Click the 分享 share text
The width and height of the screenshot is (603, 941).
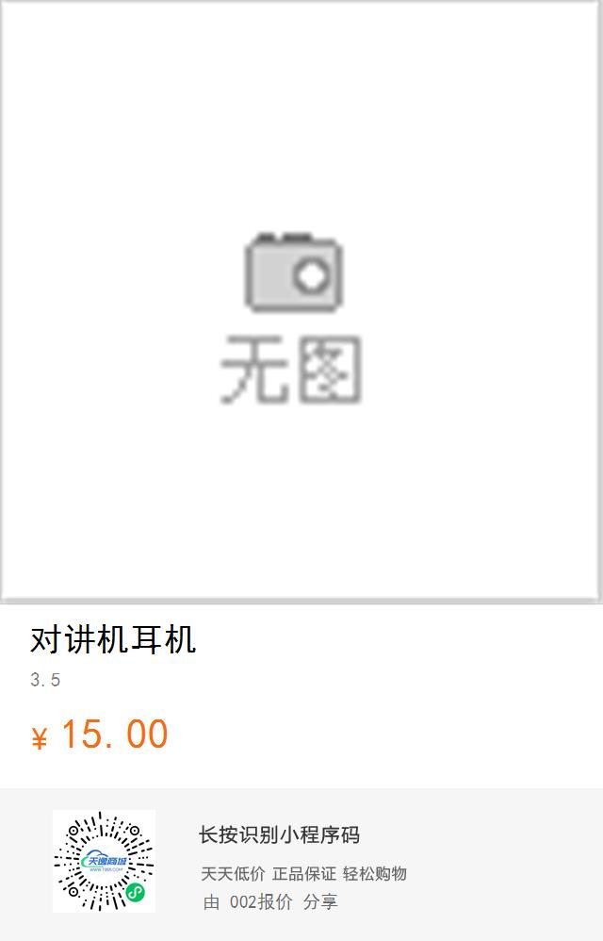coord(320,902)
